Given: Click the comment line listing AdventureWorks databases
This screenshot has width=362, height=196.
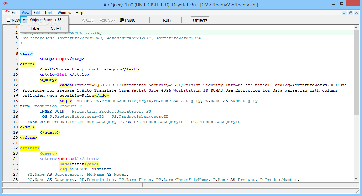Looking at the screenshot, I should pyautogui.click(x=111, y=38).
